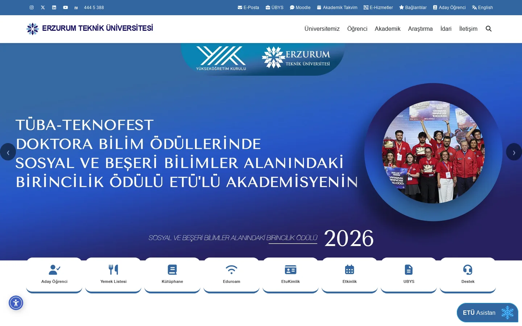522x326 pixels.
Task: Open the Destek headset card
Action: 468,275
